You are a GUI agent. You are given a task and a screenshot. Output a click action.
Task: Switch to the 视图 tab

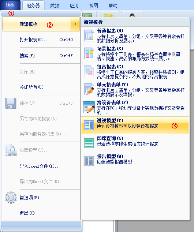[x=93, y=5]
